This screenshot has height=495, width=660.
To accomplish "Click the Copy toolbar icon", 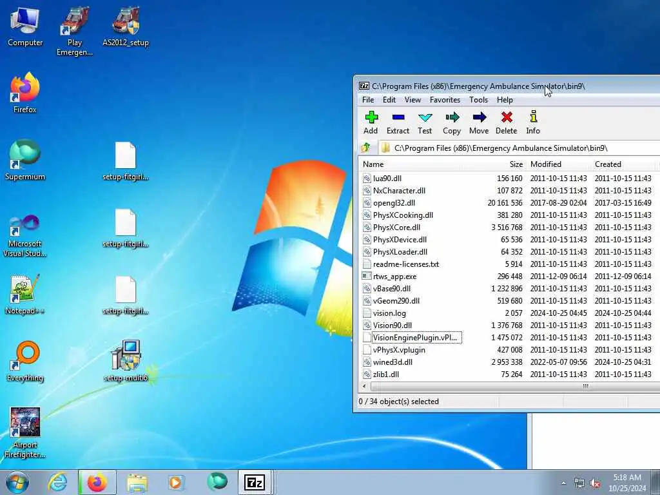I will [452, 122].
